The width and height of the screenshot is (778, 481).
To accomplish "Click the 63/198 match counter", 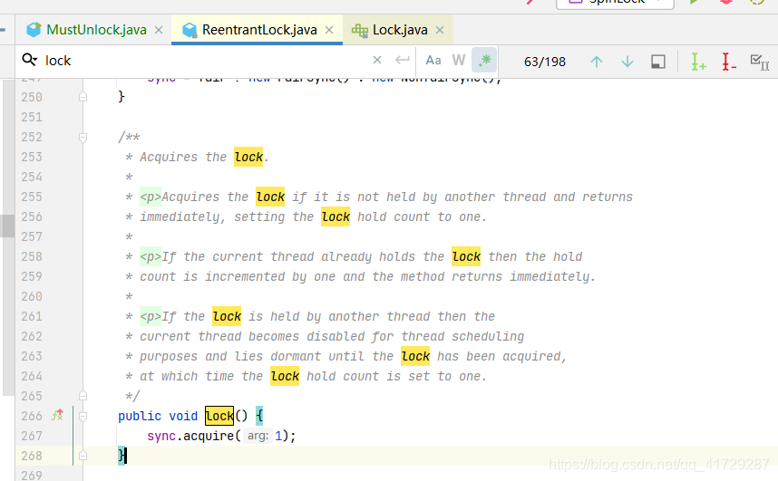I will (545, 62).
